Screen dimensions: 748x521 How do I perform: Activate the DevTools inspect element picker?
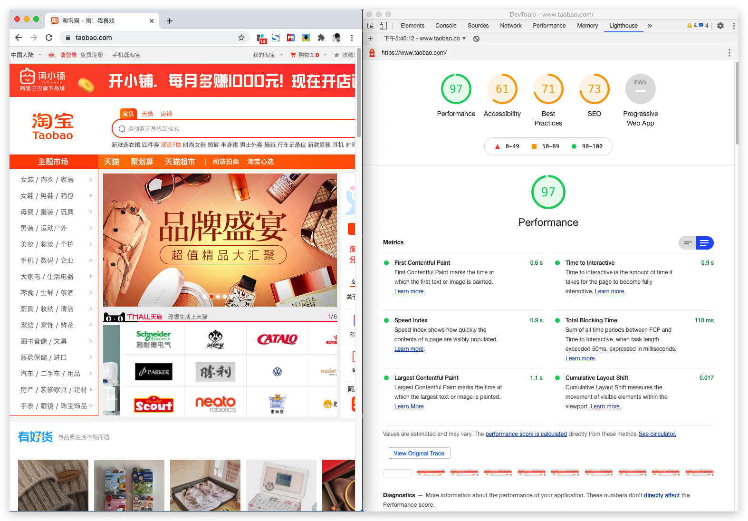coord(371,26)
